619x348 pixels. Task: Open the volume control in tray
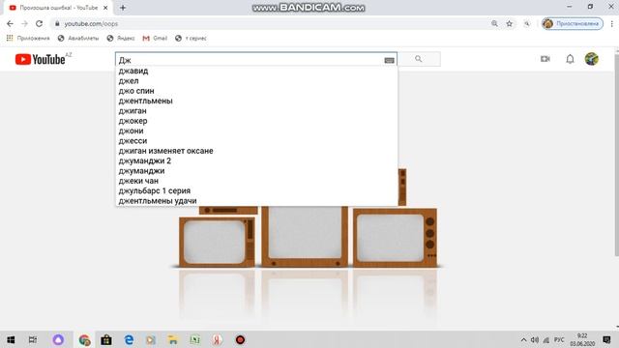click(x=535, y=339)
